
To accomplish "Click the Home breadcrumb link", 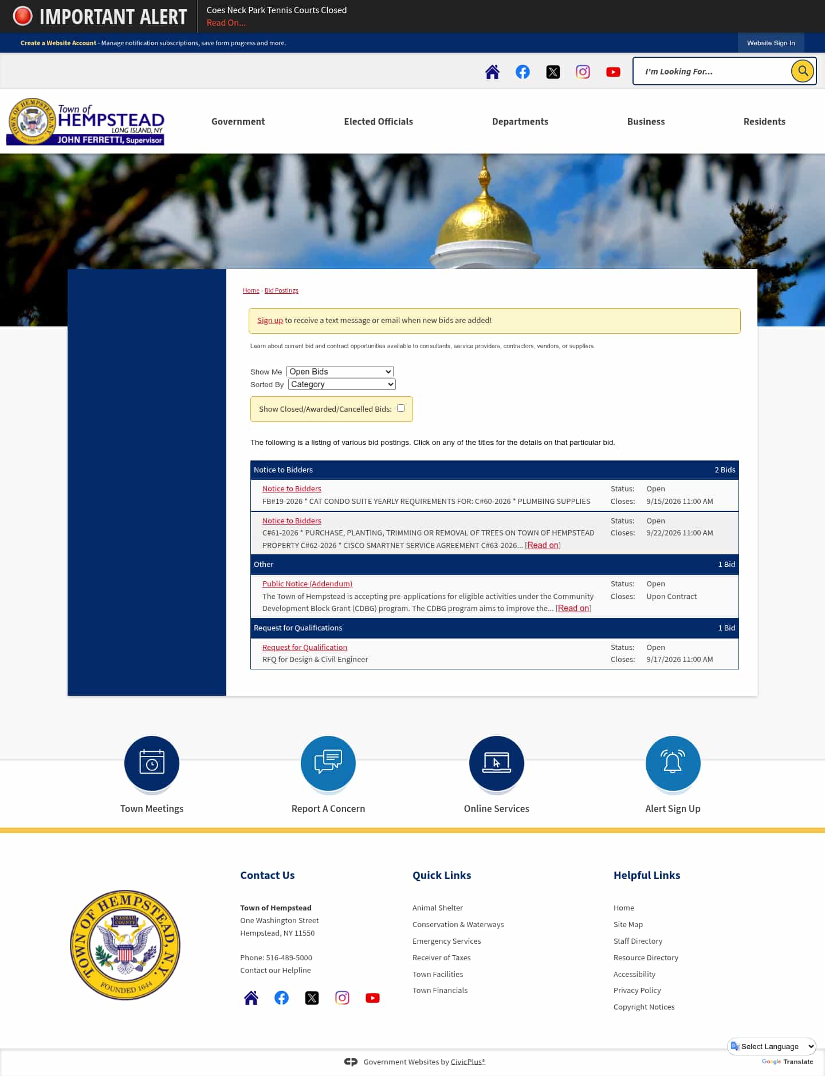I will click(251, 290).
